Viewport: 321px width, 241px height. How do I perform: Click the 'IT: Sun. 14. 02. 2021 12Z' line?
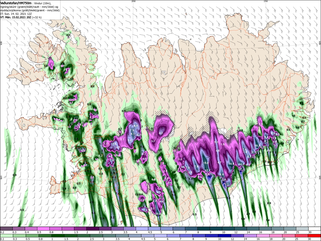point(16,14)
